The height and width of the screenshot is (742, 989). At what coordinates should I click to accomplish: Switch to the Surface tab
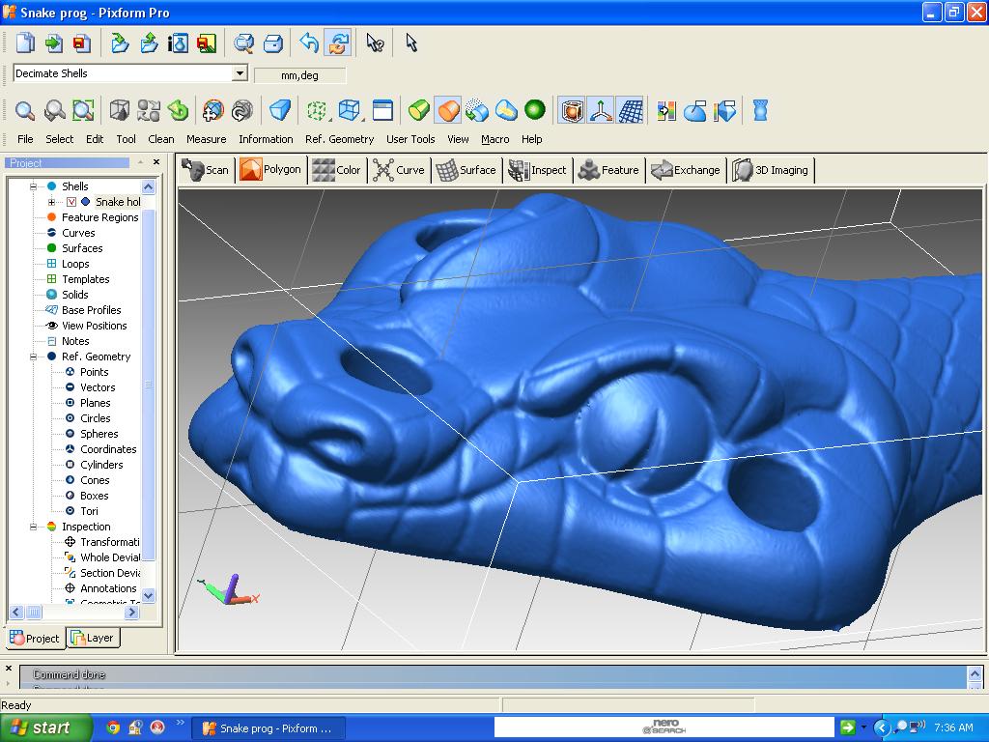pos(466,170)
